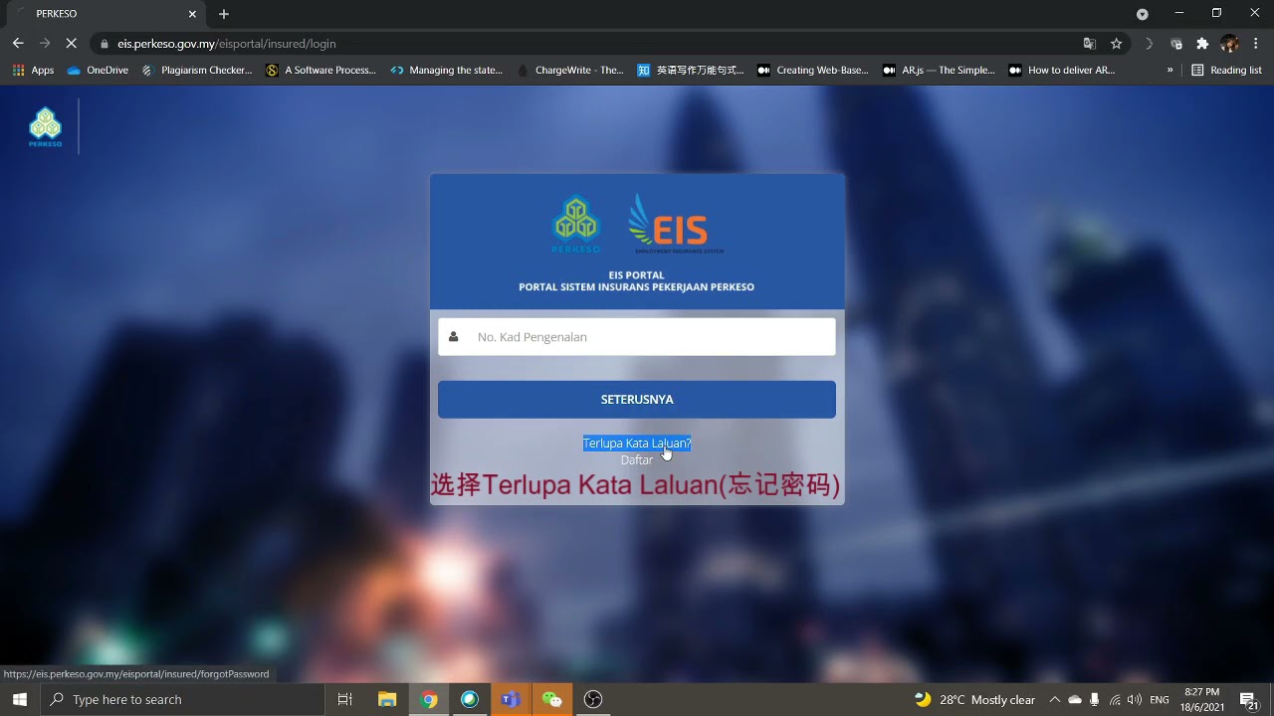Open the Creating Web-Base bookmark

pyautogui.click(x=813, y=71)
